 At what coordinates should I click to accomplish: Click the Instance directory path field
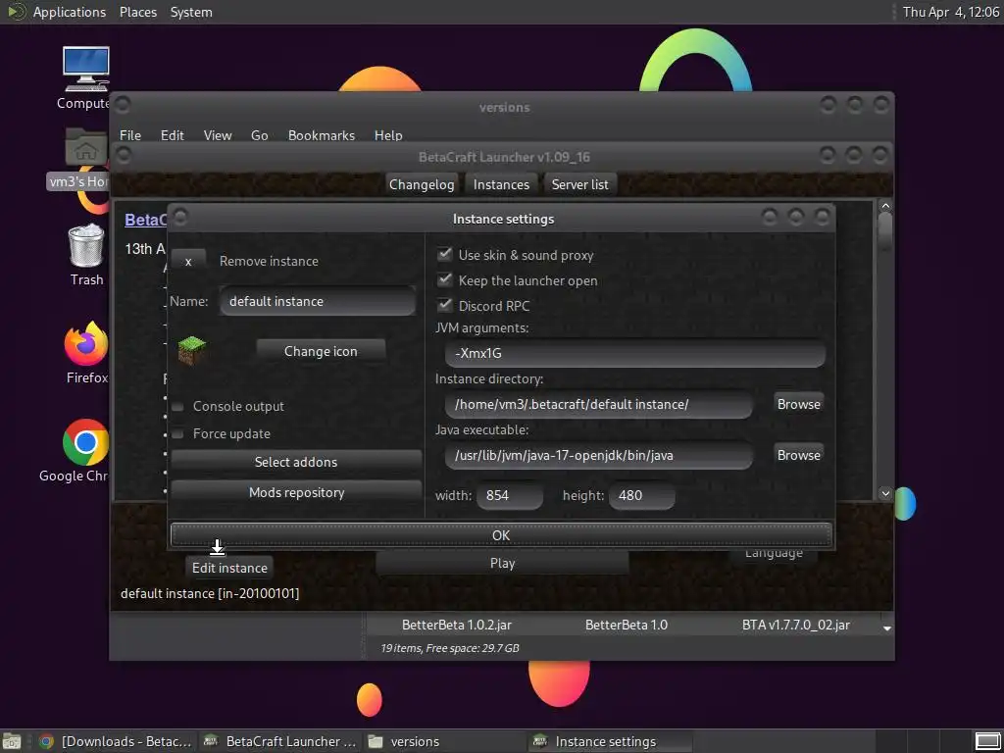pyautogui.click(x=599, y=405)
